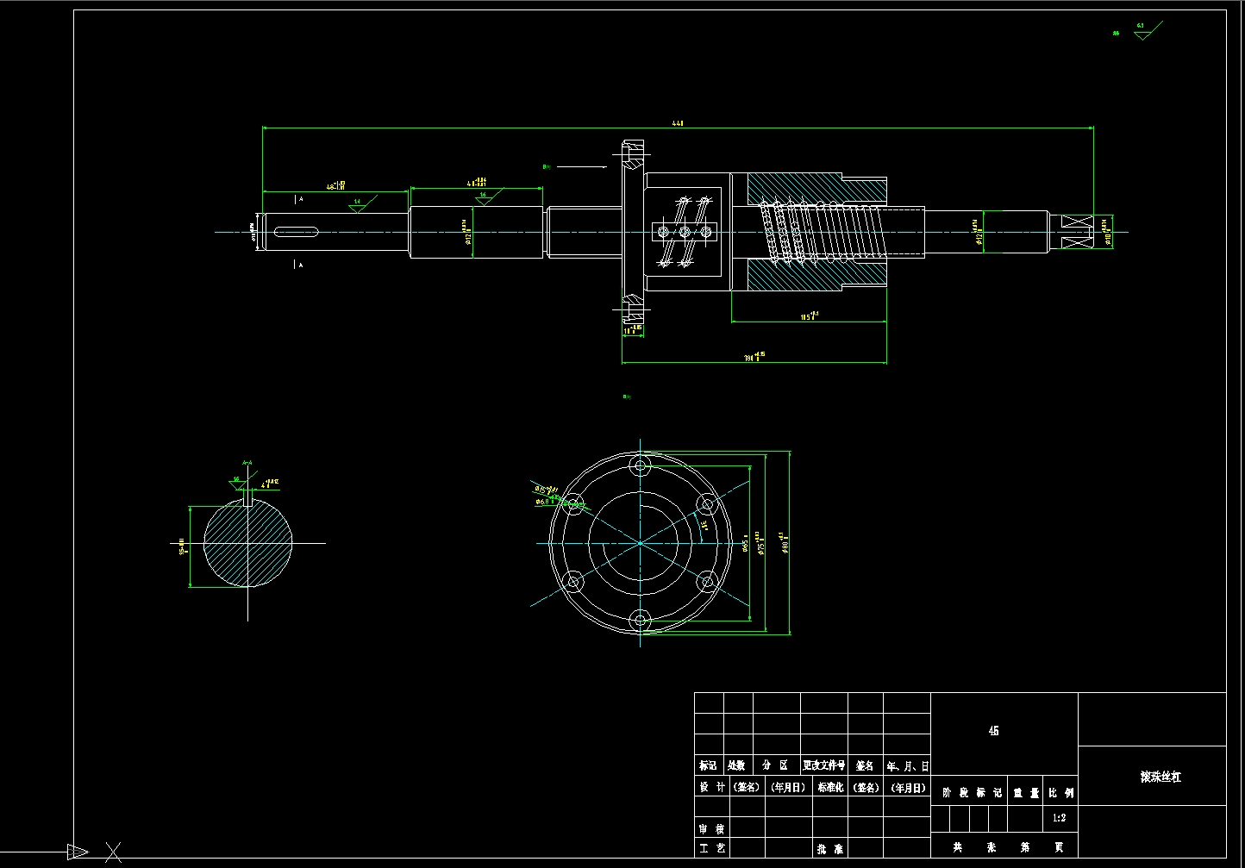Select the 标记 title block label
The height and width of the screenshot is (868, 1245).
pyautogui.click(x=708, y=765)
